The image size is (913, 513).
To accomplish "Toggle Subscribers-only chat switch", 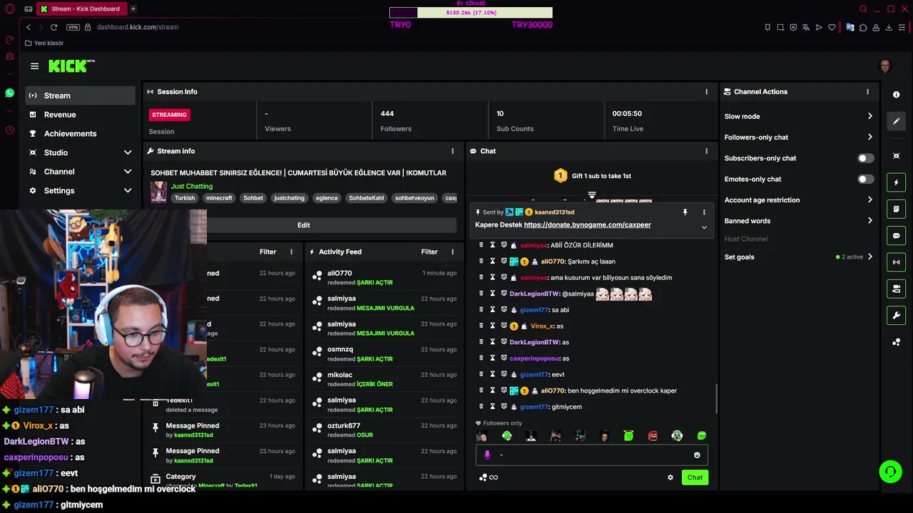I will [x=865, y=158].
